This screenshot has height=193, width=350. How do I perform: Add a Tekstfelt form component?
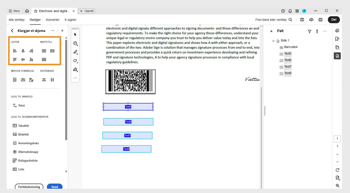(x=21, y=126)
